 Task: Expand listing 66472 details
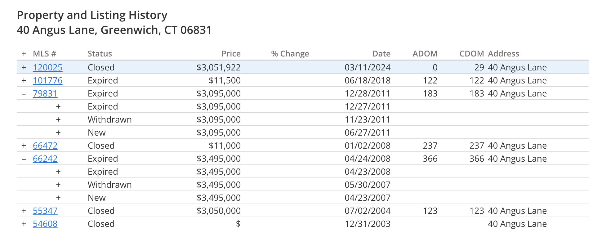pos(24,146)
